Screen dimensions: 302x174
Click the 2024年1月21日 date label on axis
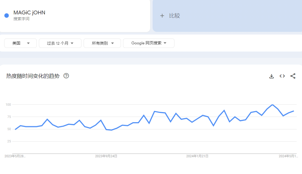tap(197, 156)
